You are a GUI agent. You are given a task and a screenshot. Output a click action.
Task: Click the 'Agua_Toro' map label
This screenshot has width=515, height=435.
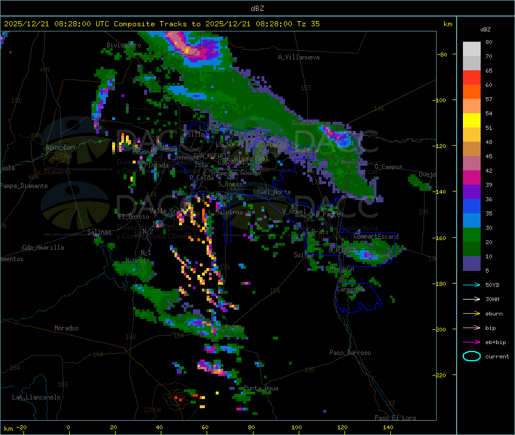coord(61,147)
